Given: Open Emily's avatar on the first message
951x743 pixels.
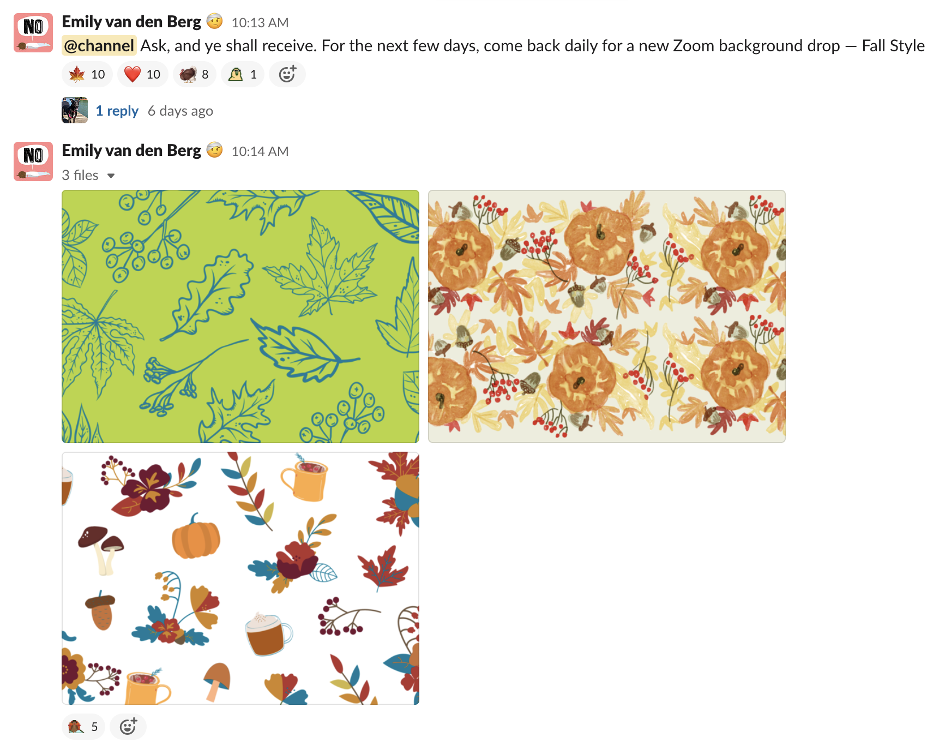Looking at the screenshot, I should [33, 33].
